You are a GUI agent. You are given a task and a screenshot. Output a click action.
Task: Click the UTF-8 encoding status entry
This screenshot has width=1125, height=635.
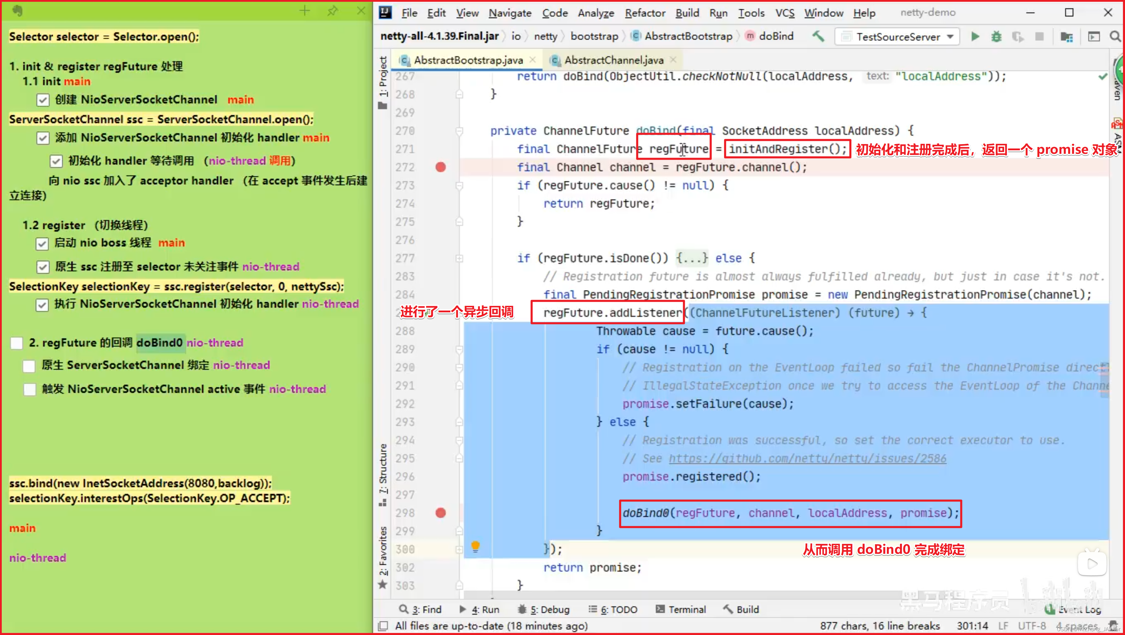(x=1031, y=626)
